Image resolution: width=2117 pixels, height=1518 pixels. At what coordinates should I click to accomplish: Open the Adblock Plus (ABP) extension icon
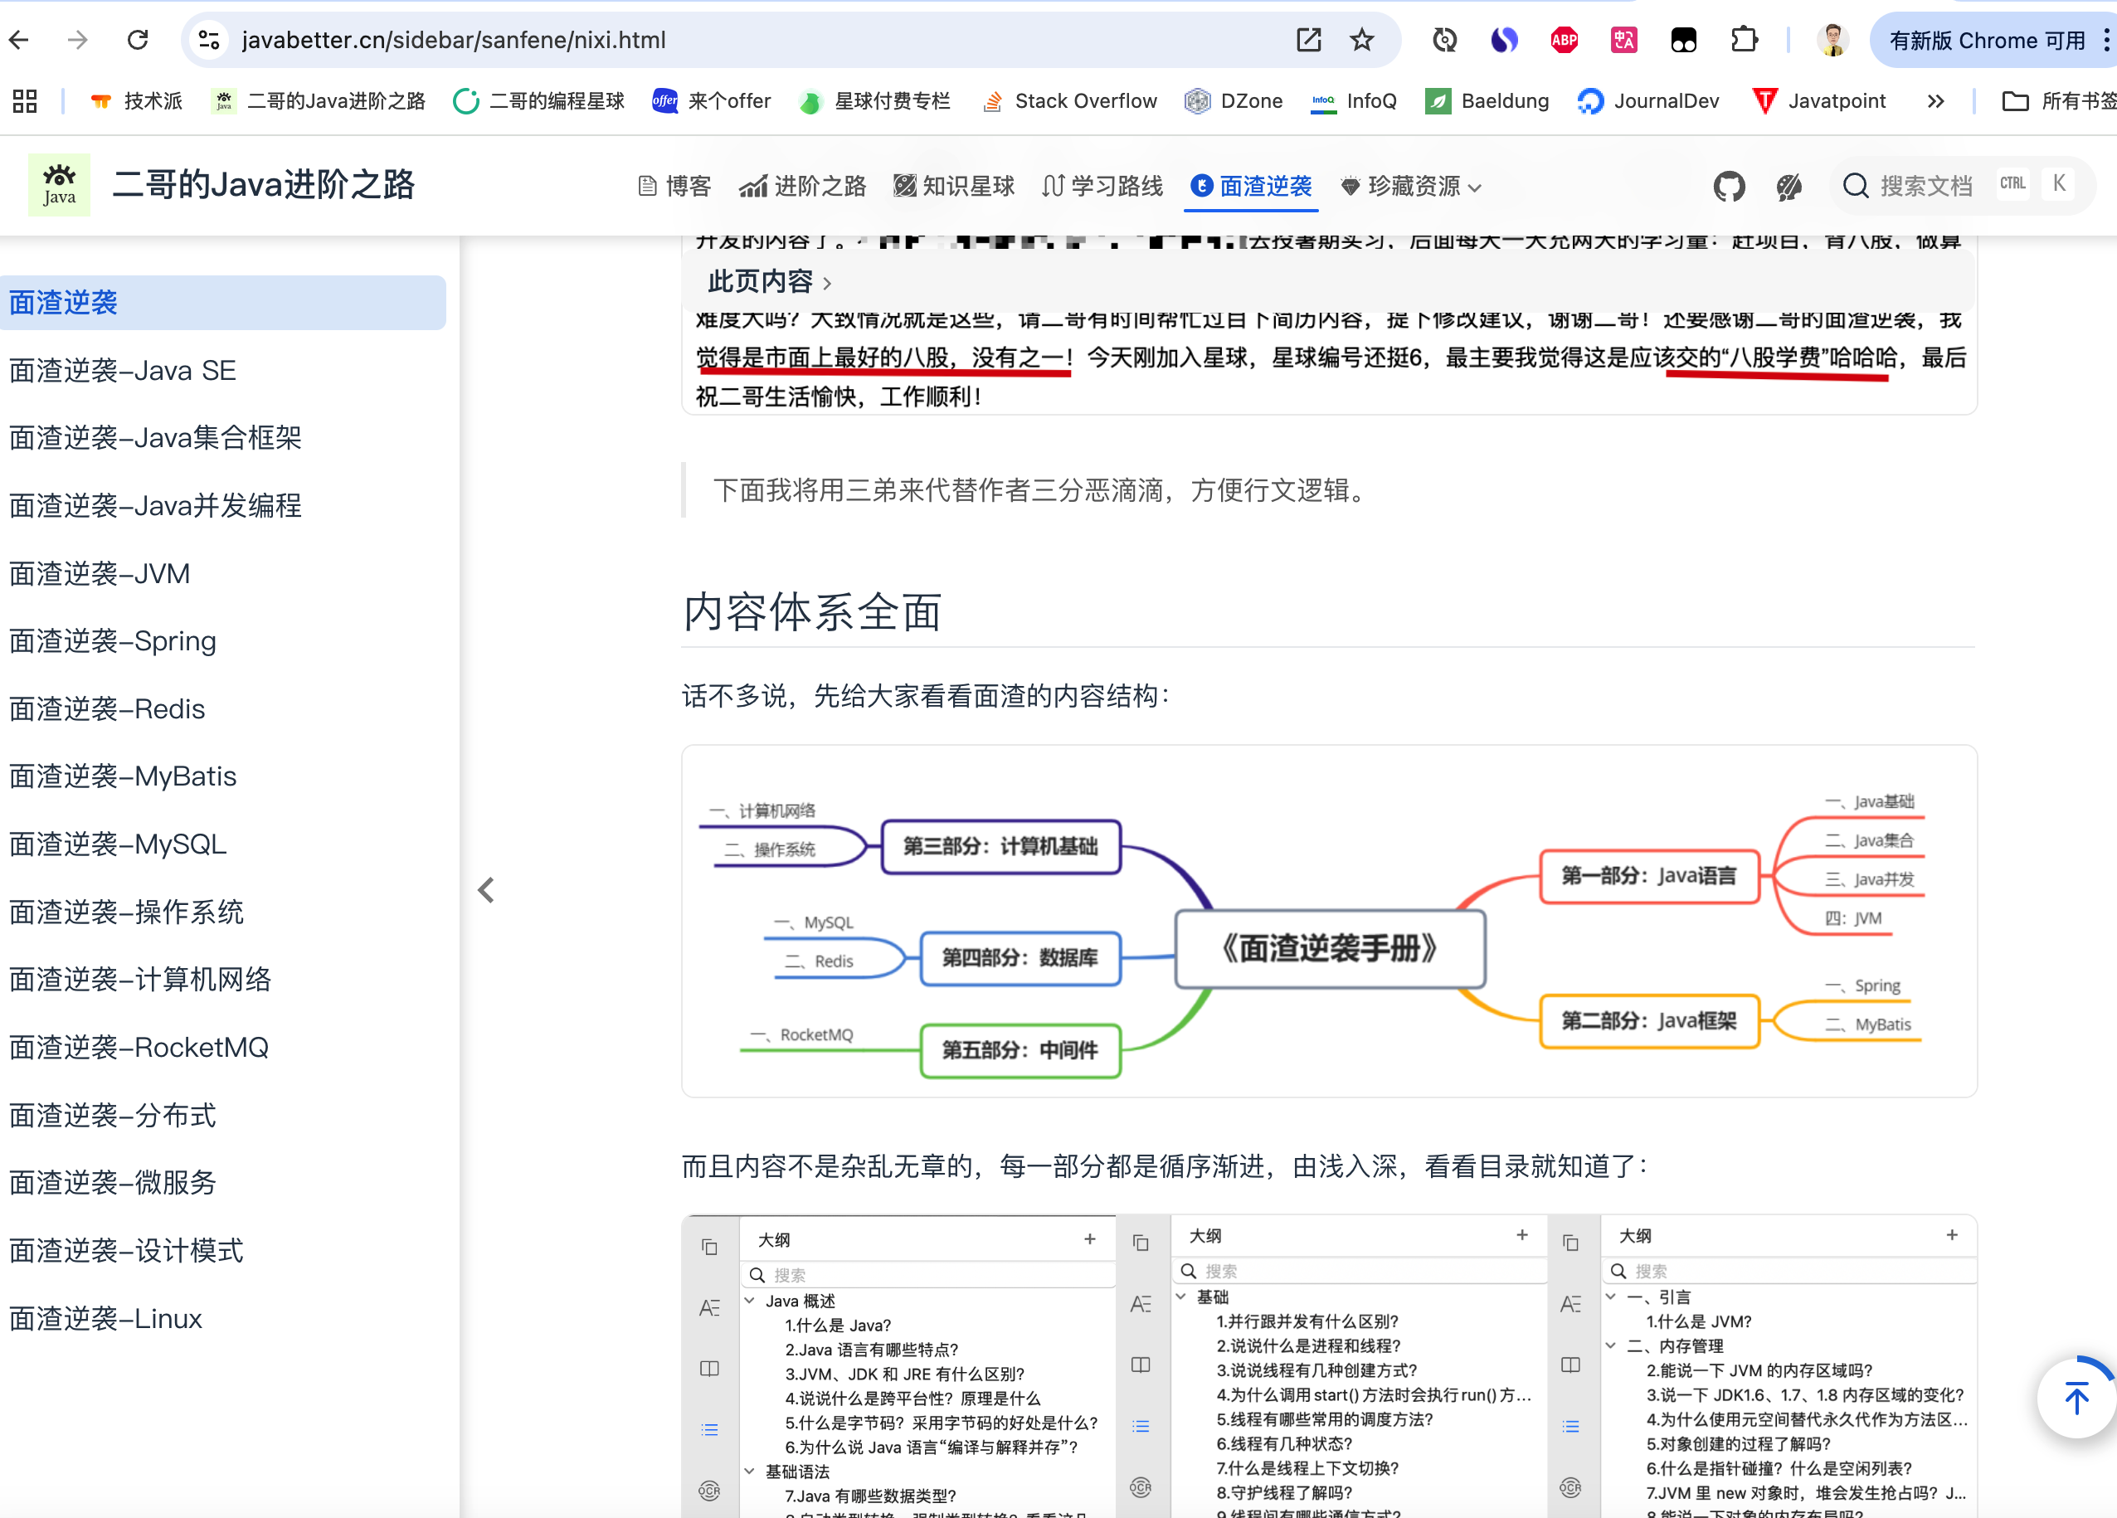[1564, 39]
